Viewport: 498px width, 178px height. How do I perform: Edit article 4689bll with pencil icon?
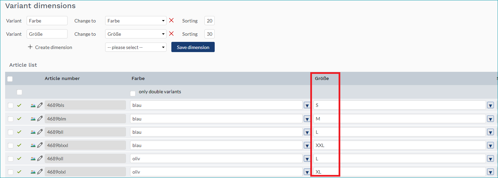40,132
